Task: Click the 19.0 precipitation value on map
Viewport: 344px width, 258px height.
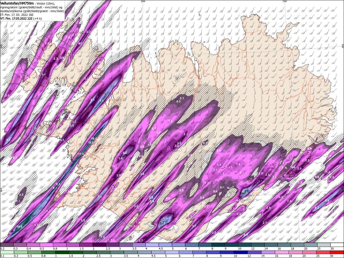Action: [19, 227]
